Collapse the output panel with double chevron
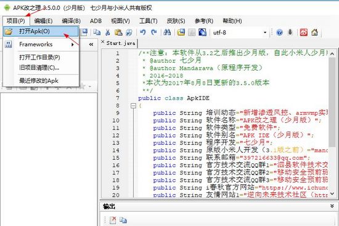Viewport: 339px width, 226px height. (x=332, y=206)
